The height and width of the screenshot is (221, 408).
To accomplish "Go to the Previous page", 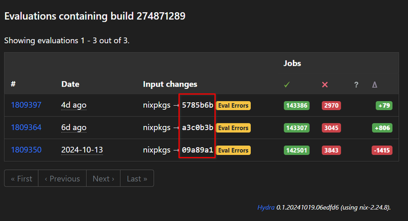I will coord(62,179).
